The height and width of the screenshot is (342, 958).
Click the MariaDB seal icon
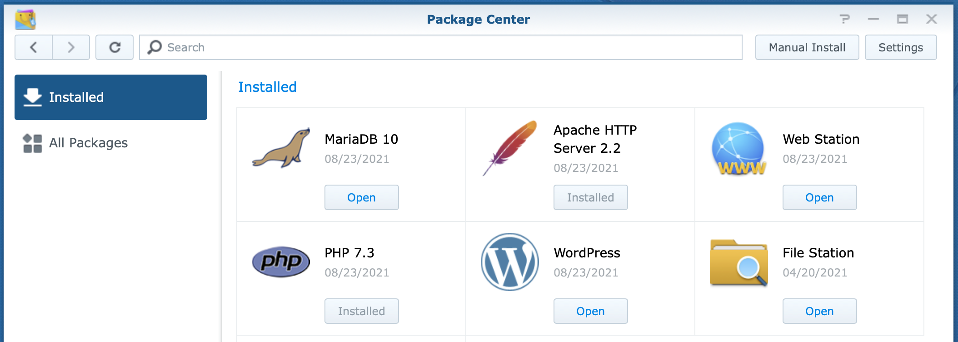coord(281,148)
